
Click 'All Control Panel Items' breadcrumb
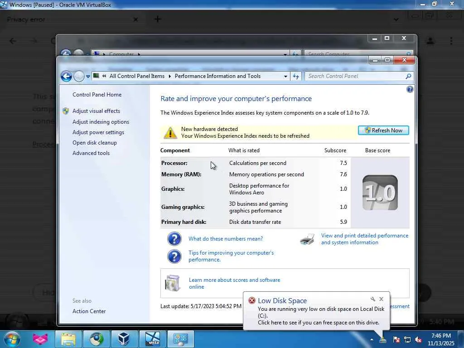click(137, 76)
